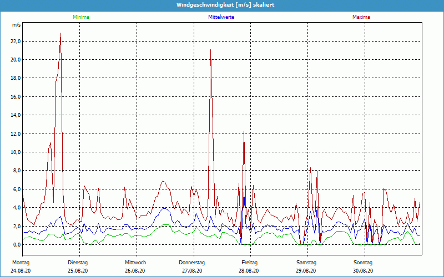Click the date 26.08.20

135,271
